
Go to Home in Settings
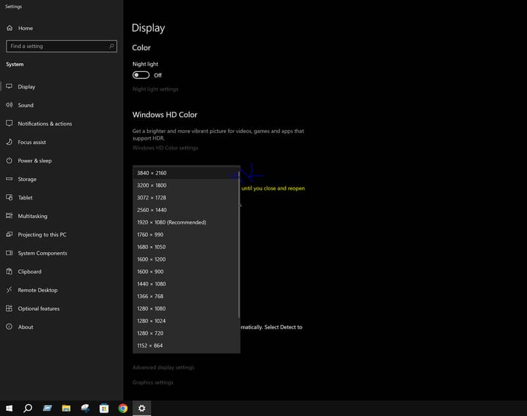pyautogui.click(x=61, y=28)
